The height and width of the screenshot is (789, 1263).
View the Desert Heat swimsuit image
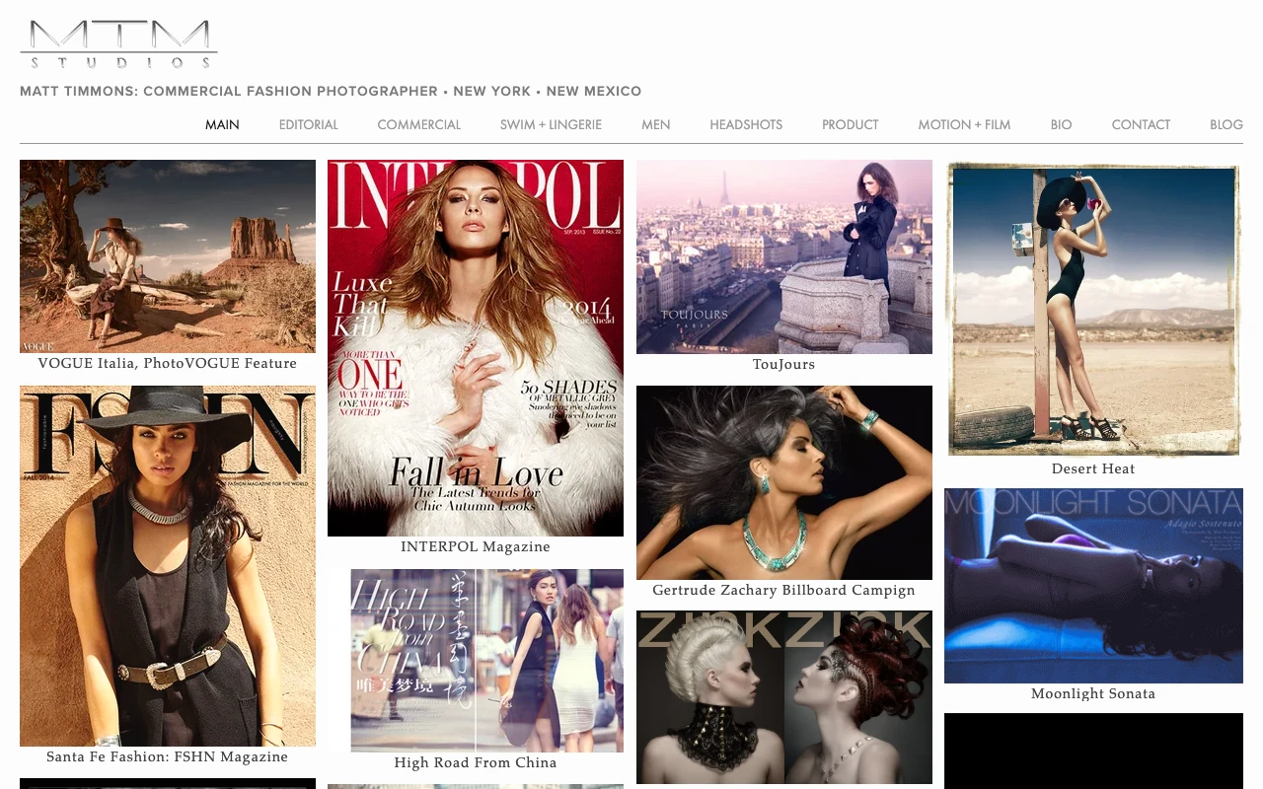click(1093, 310)
